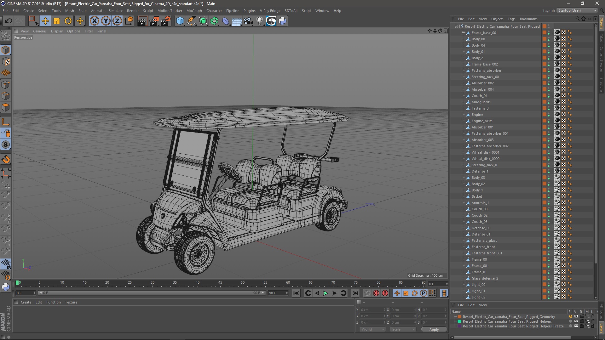Screen dimensions: 605x340
Task: Open the World coordinate dropdown
Action: [372, 329]
